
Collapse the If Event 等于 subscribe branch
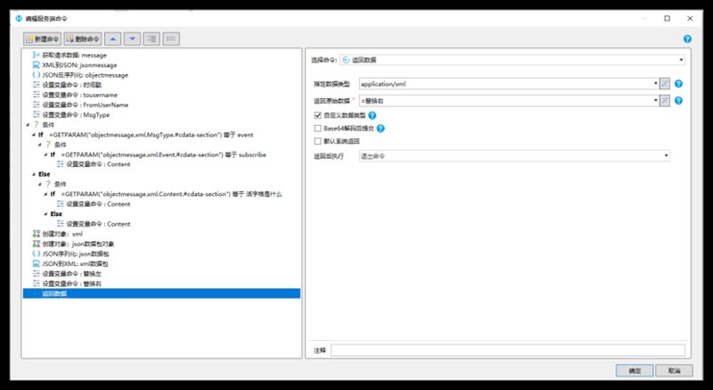[x=45, y=154]
